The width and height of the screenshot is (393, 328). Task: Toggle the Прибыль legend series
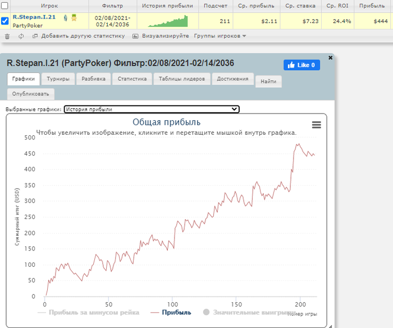(x=171, y=312)
